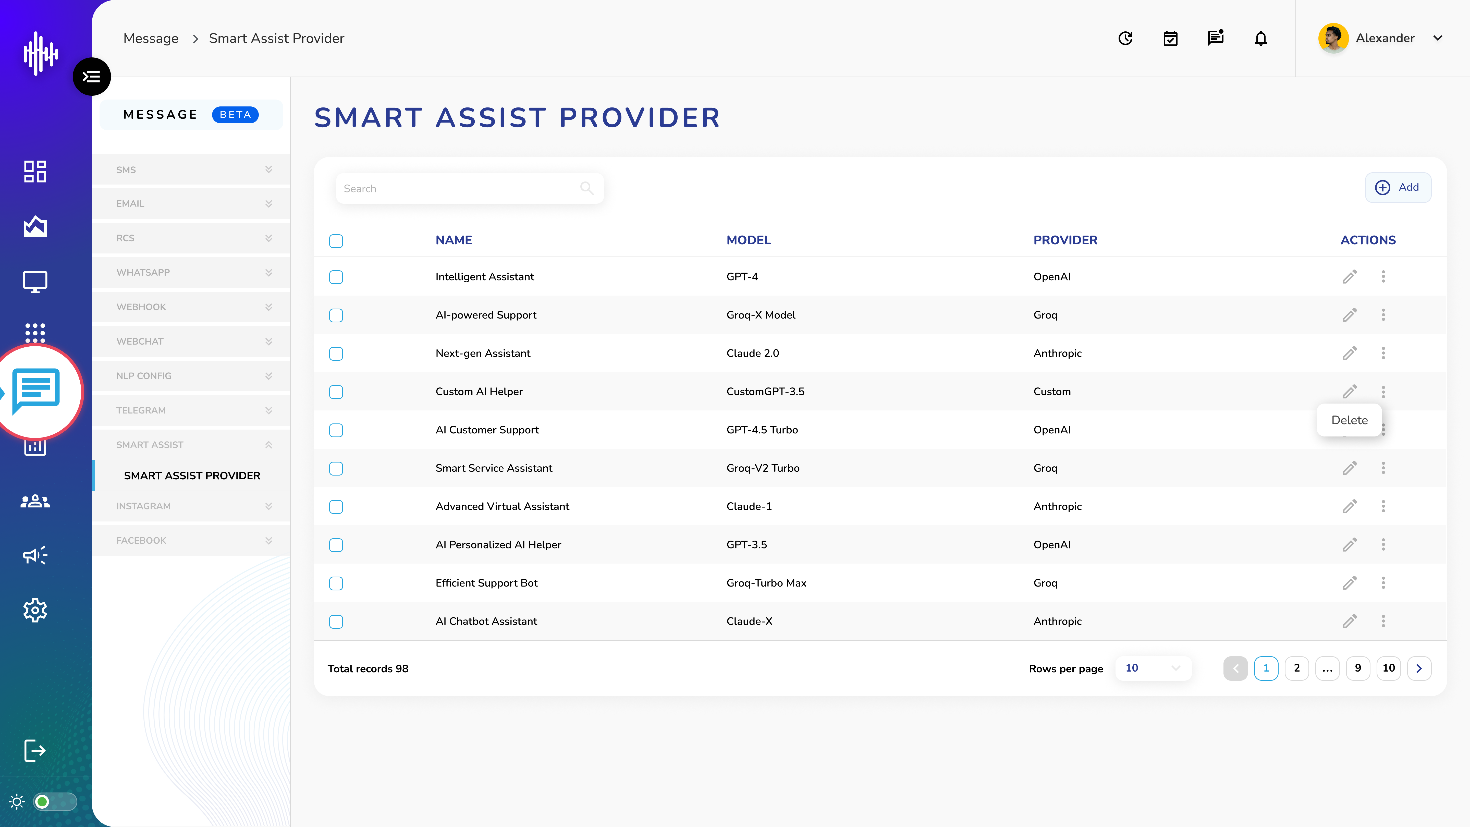Expand the EMAIL menu section
Viewport: 1470px width, 827px height.
coord(191,204)
